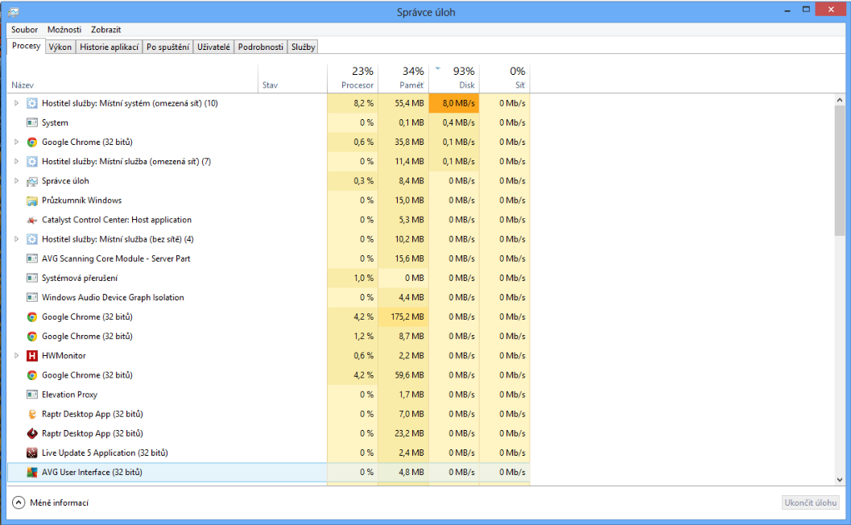This screenshot has width=851, height=525.
Task: Click the Méně informací link text
Action: [x=59, y=502]
